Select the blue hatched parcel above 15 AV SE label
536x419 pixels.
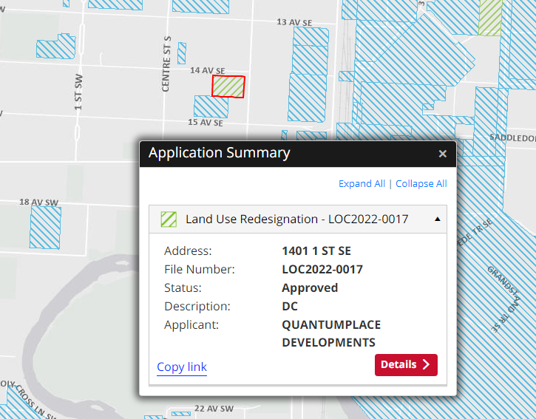[211, 106]
